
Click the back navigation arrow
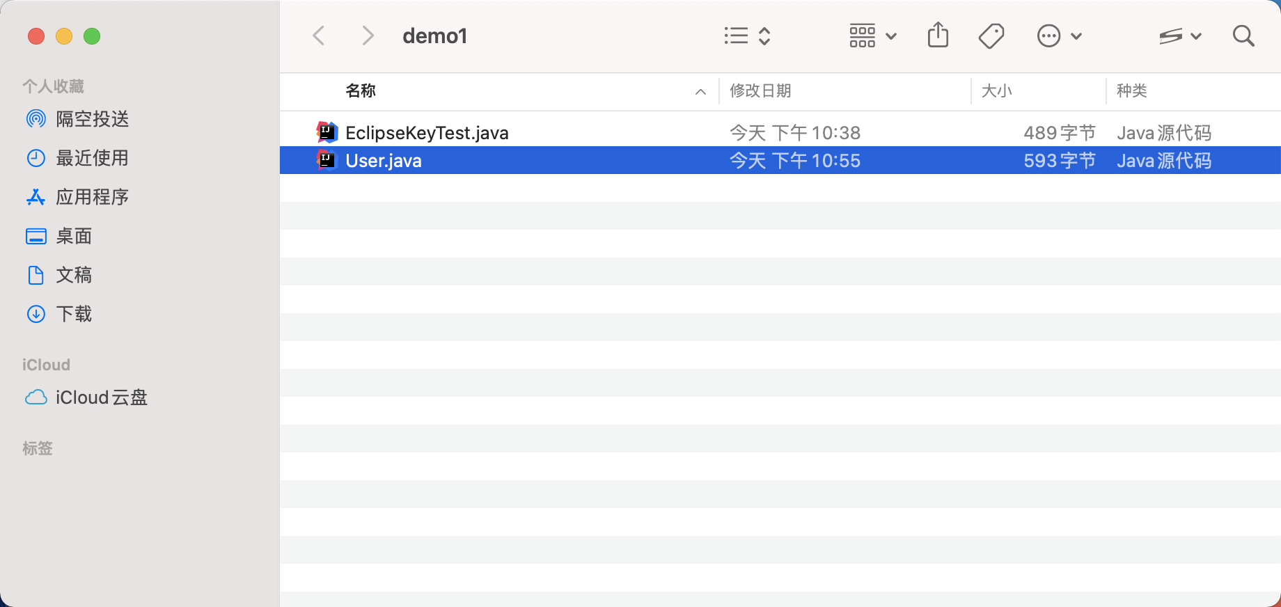click(x=319, y=36)
